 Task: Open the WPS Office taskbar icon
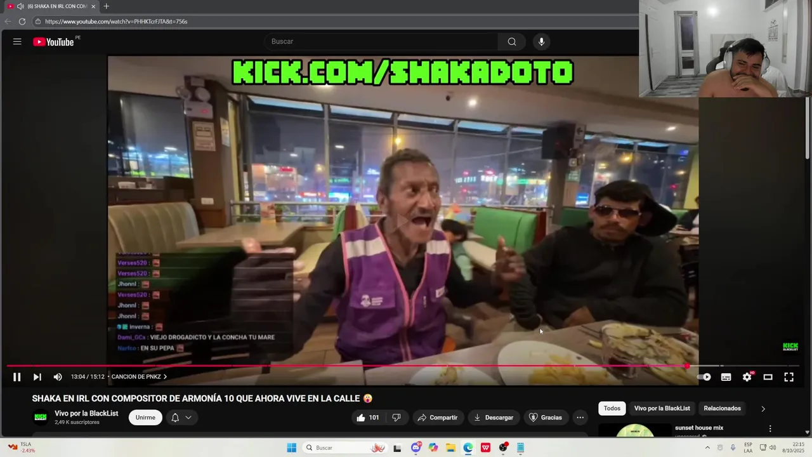(x=485, y=447)
